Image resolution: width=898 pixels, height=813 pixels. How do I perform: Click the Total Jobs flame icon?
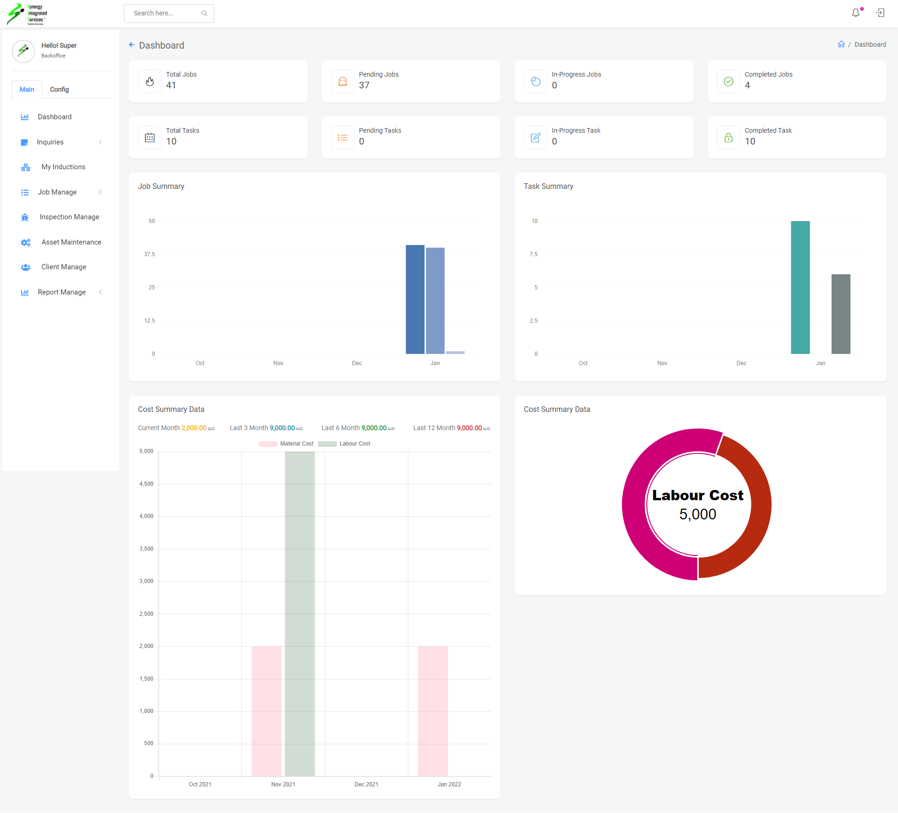click(x=150, y=81)
